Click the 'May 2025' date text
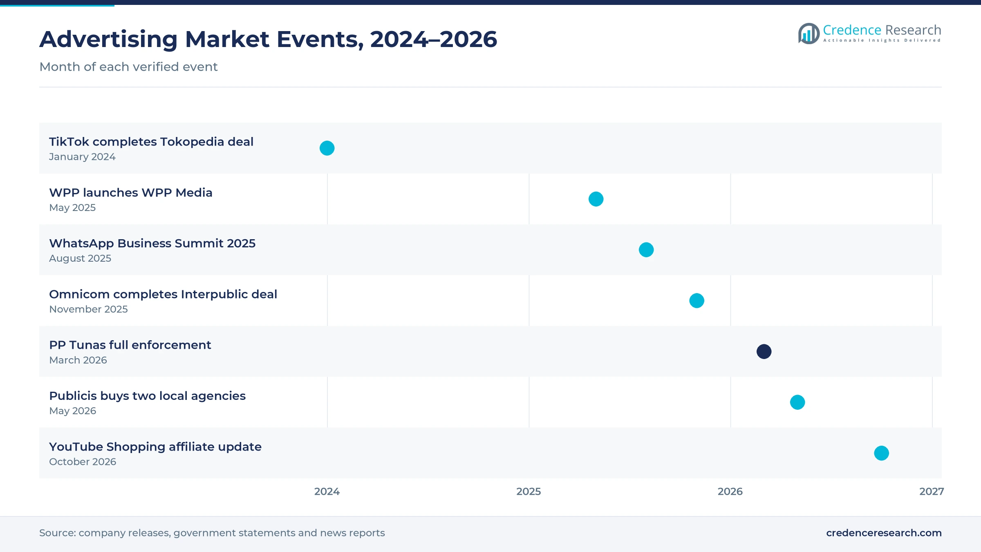 pyautogui.click(x=72, y=208)
